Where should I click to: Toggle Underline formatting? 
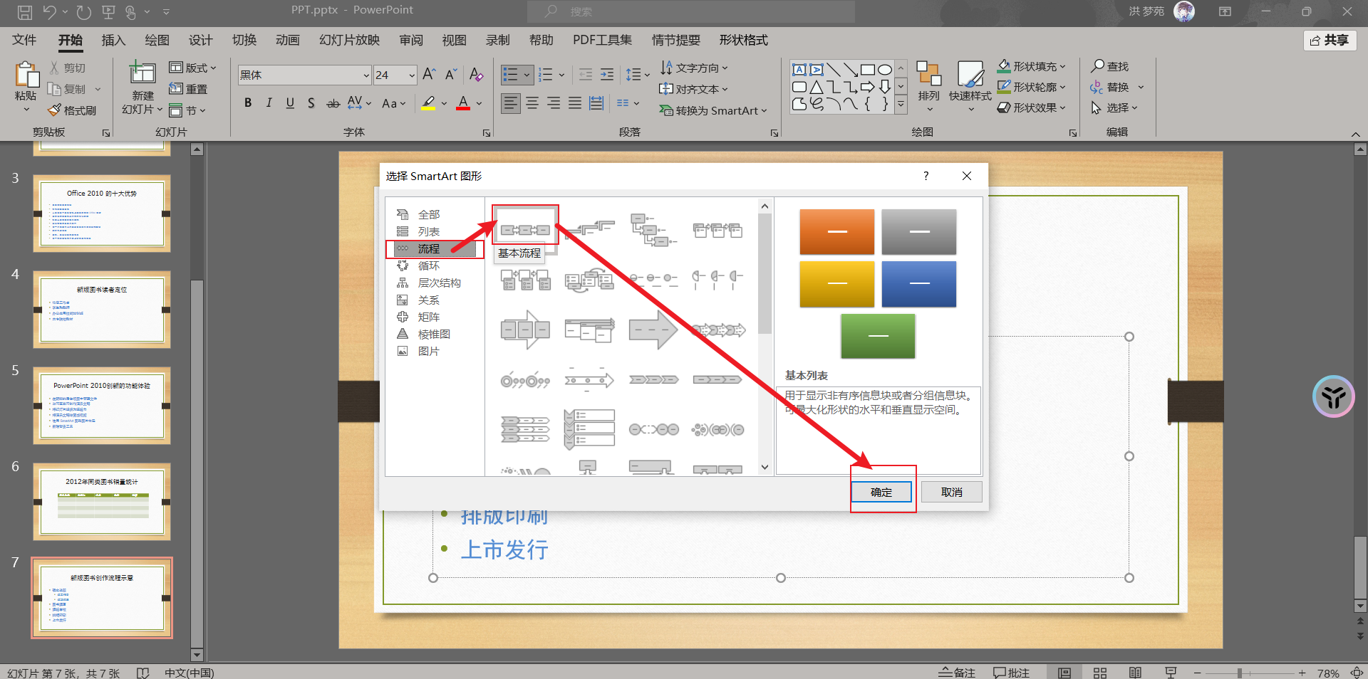pyautogui.click(x=290, y=103)
